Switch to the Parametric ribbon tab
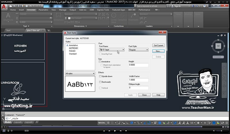 (x=43, y=10)
